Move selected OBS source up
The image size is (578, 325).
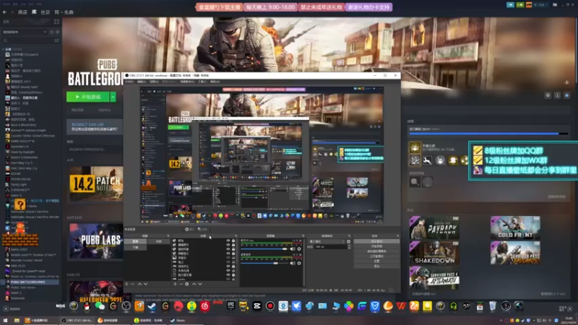[x=194, y=284]
